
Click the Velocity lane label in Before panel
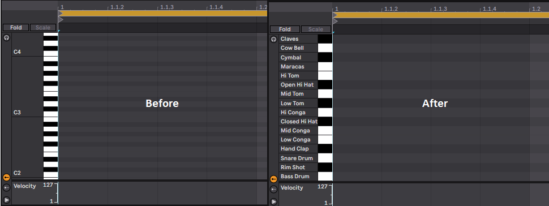pos(24,186)
